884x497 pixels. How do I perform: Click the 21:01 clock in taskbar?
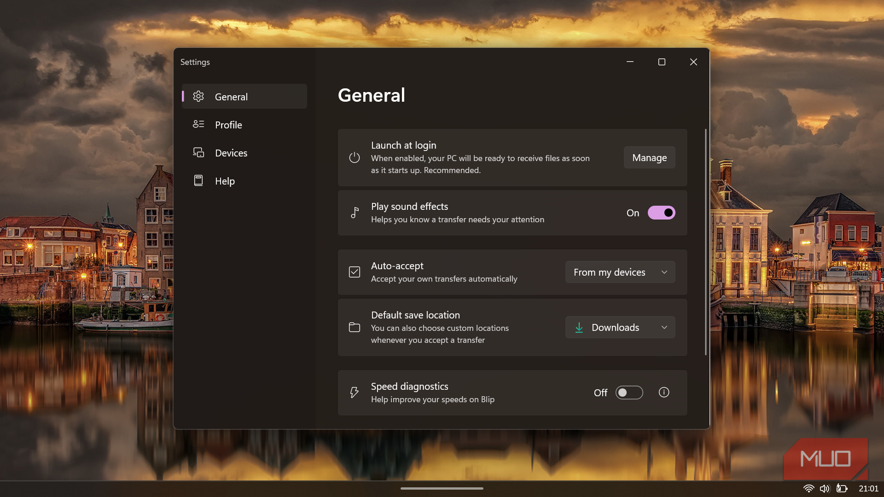pos(868,488)
